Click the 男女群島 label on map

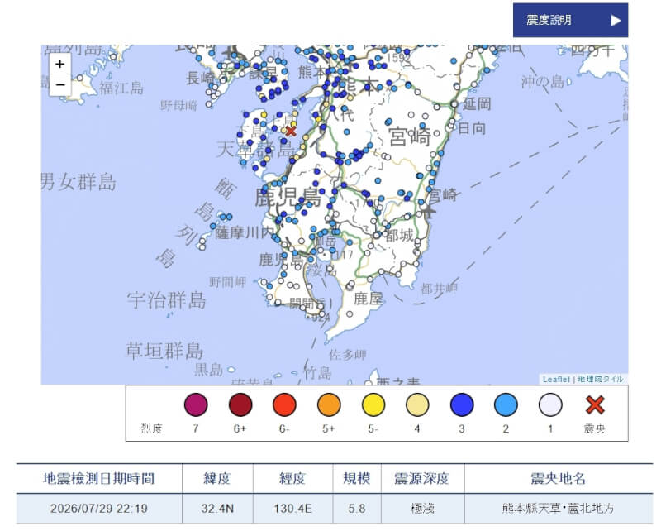[78, 182]
